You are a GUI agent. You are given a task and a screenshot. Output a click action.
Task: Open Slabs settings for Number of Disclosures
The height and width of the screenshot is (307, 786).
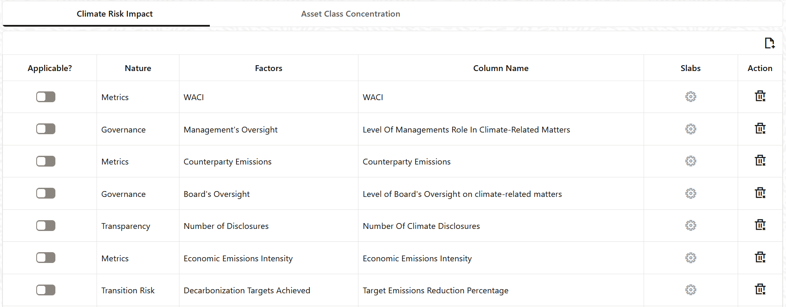coord(690,226)
